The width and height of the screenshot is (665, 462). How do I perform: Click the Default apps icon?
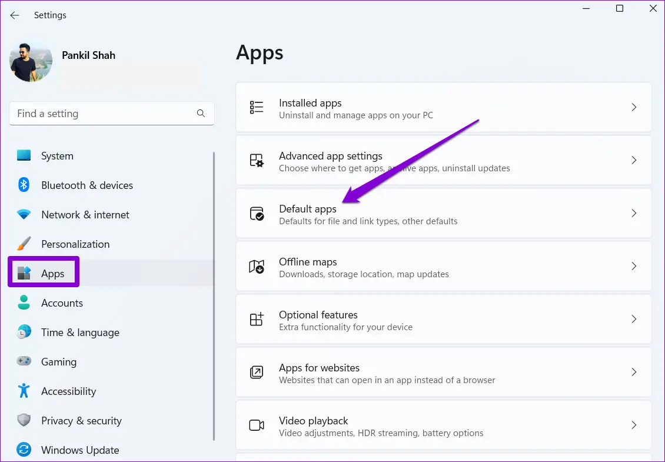(257, 214)
